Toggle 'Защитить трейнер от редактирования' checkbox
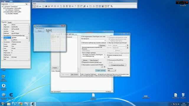Screen dimensions: 189x106 click(108, 53)
